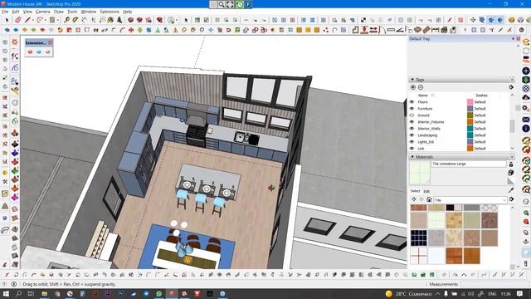
Task: Open the Extensions menu
Action: tap(110, 12)
